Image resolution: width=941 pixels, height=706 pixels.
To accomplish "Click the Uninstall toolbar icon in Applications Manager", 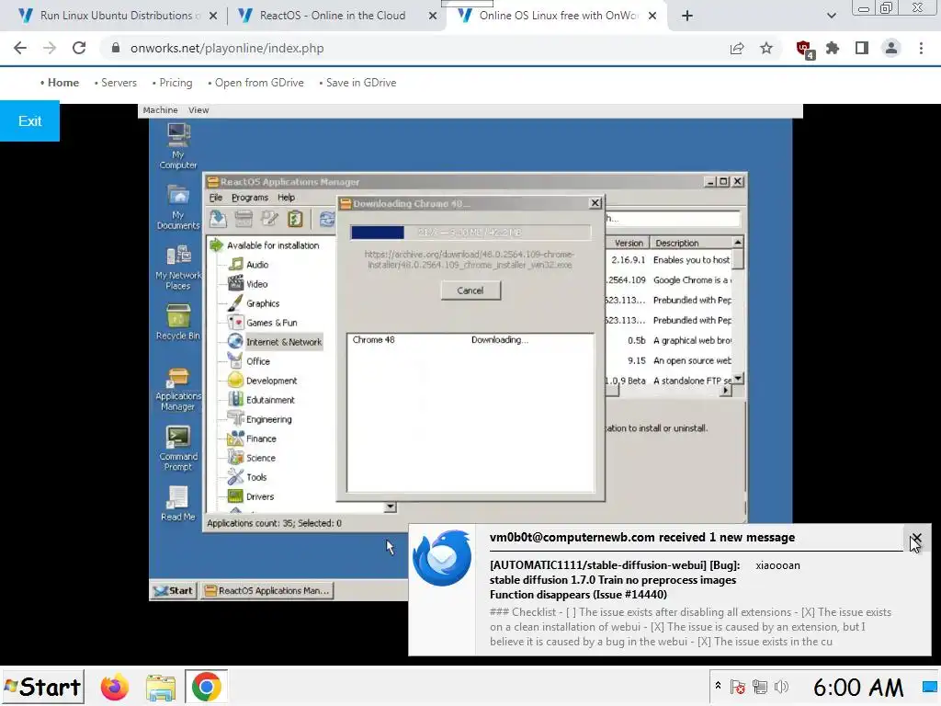I will coord(244,219).
